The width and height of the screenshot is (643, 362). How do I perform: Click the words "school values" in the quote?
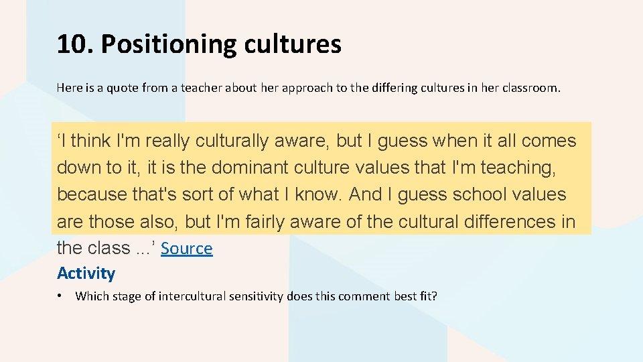509,194
